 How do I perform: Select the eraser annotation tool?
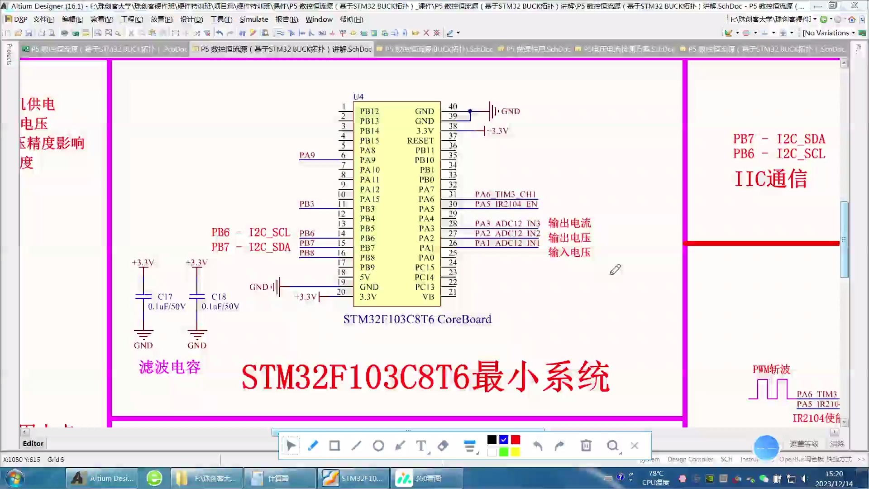pos(443,446)
